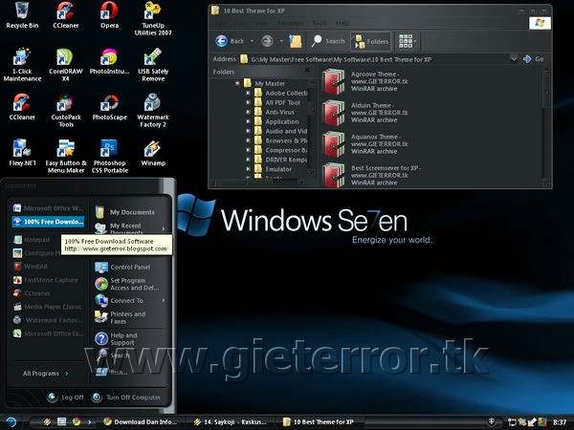Open My Documents in Start menu

coord(125,212)
